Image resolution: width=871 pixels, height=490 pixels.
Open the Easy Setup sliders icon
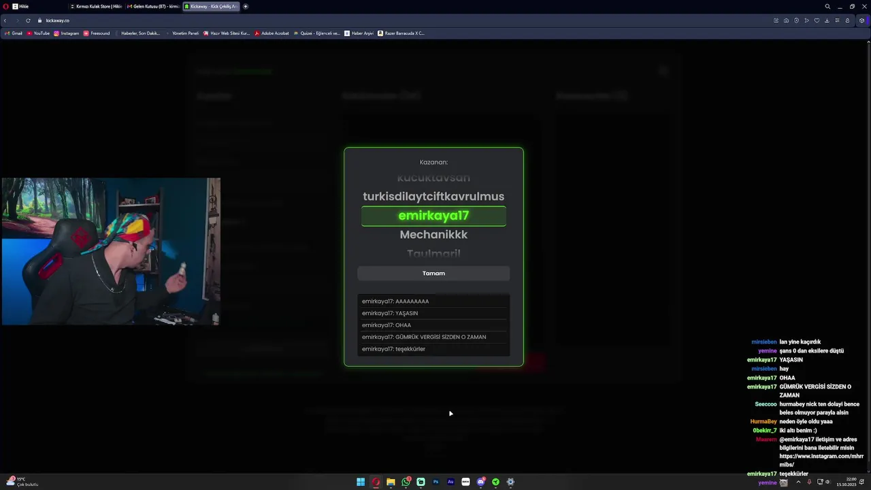(x=837, y=20)
